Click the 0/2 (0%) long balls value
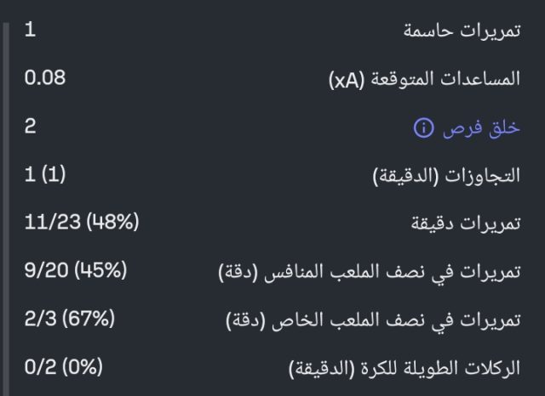The width and height of the screenshot is (545, 396). 64,368
